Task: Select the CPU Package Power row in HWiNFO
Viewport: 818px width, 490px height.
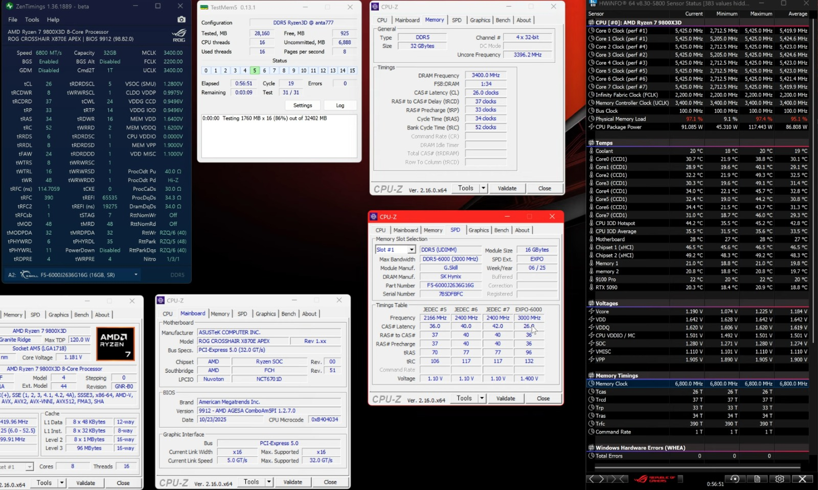Action: pyautogui.click(x=698, y=127)
